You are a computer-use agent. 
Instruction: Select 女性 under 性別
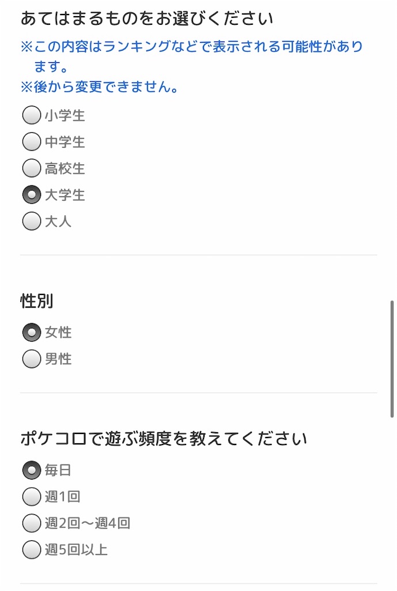[x=32, y=332]
